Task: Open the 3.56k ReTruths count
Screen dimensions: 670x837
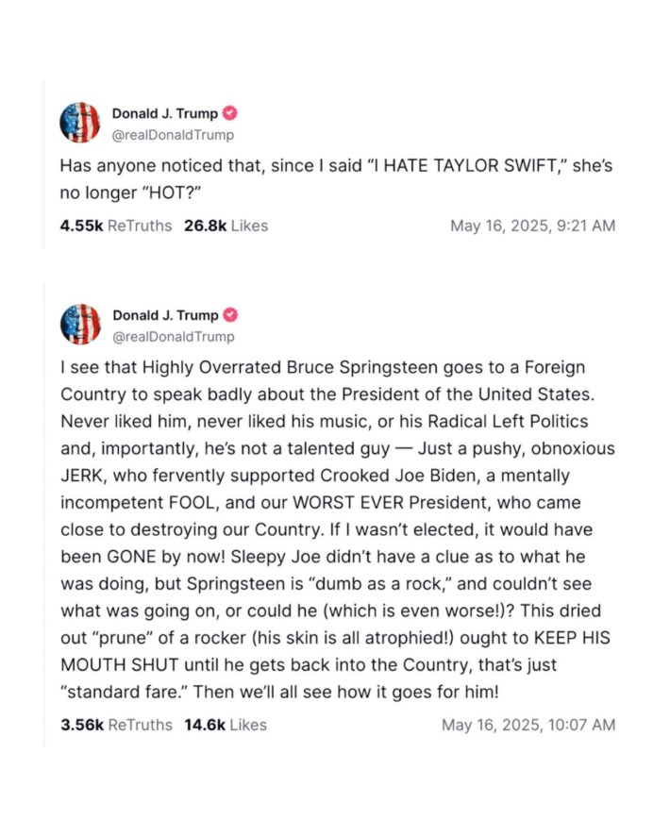Action: click(116, 725)
